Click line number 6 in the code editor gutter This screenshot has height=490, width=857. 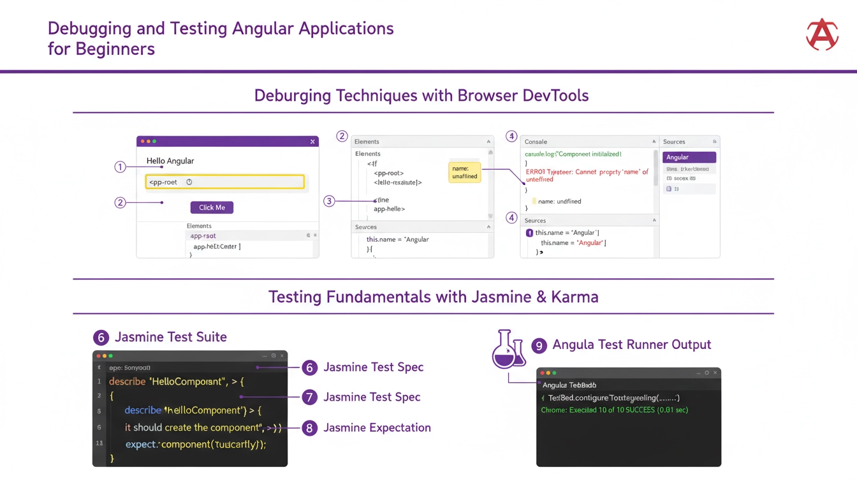click(x=99, y=427)
